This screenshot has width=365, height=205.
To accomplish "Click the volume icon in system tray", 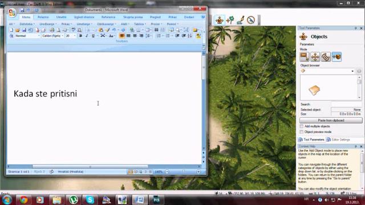I will (327, 200).
